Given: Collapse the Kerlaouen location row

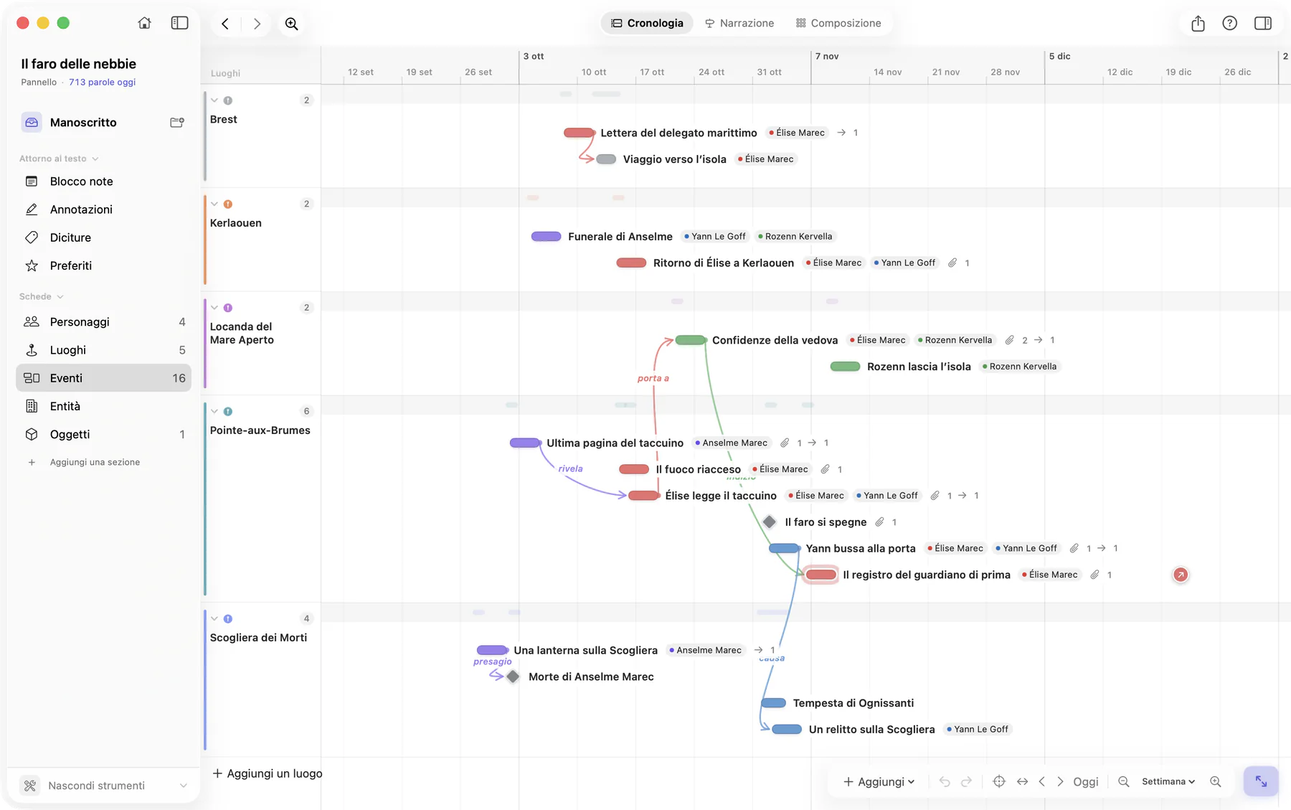Looking at the screenshot, I should [x=214, y=204].
